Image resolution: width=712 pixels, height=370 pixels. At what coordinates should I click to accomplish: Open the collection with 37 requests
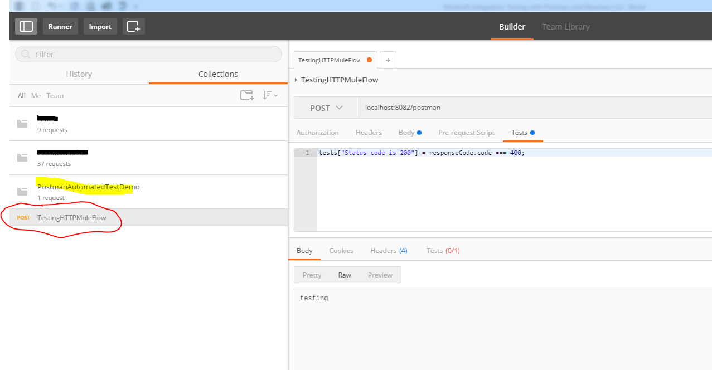(149, 158)
